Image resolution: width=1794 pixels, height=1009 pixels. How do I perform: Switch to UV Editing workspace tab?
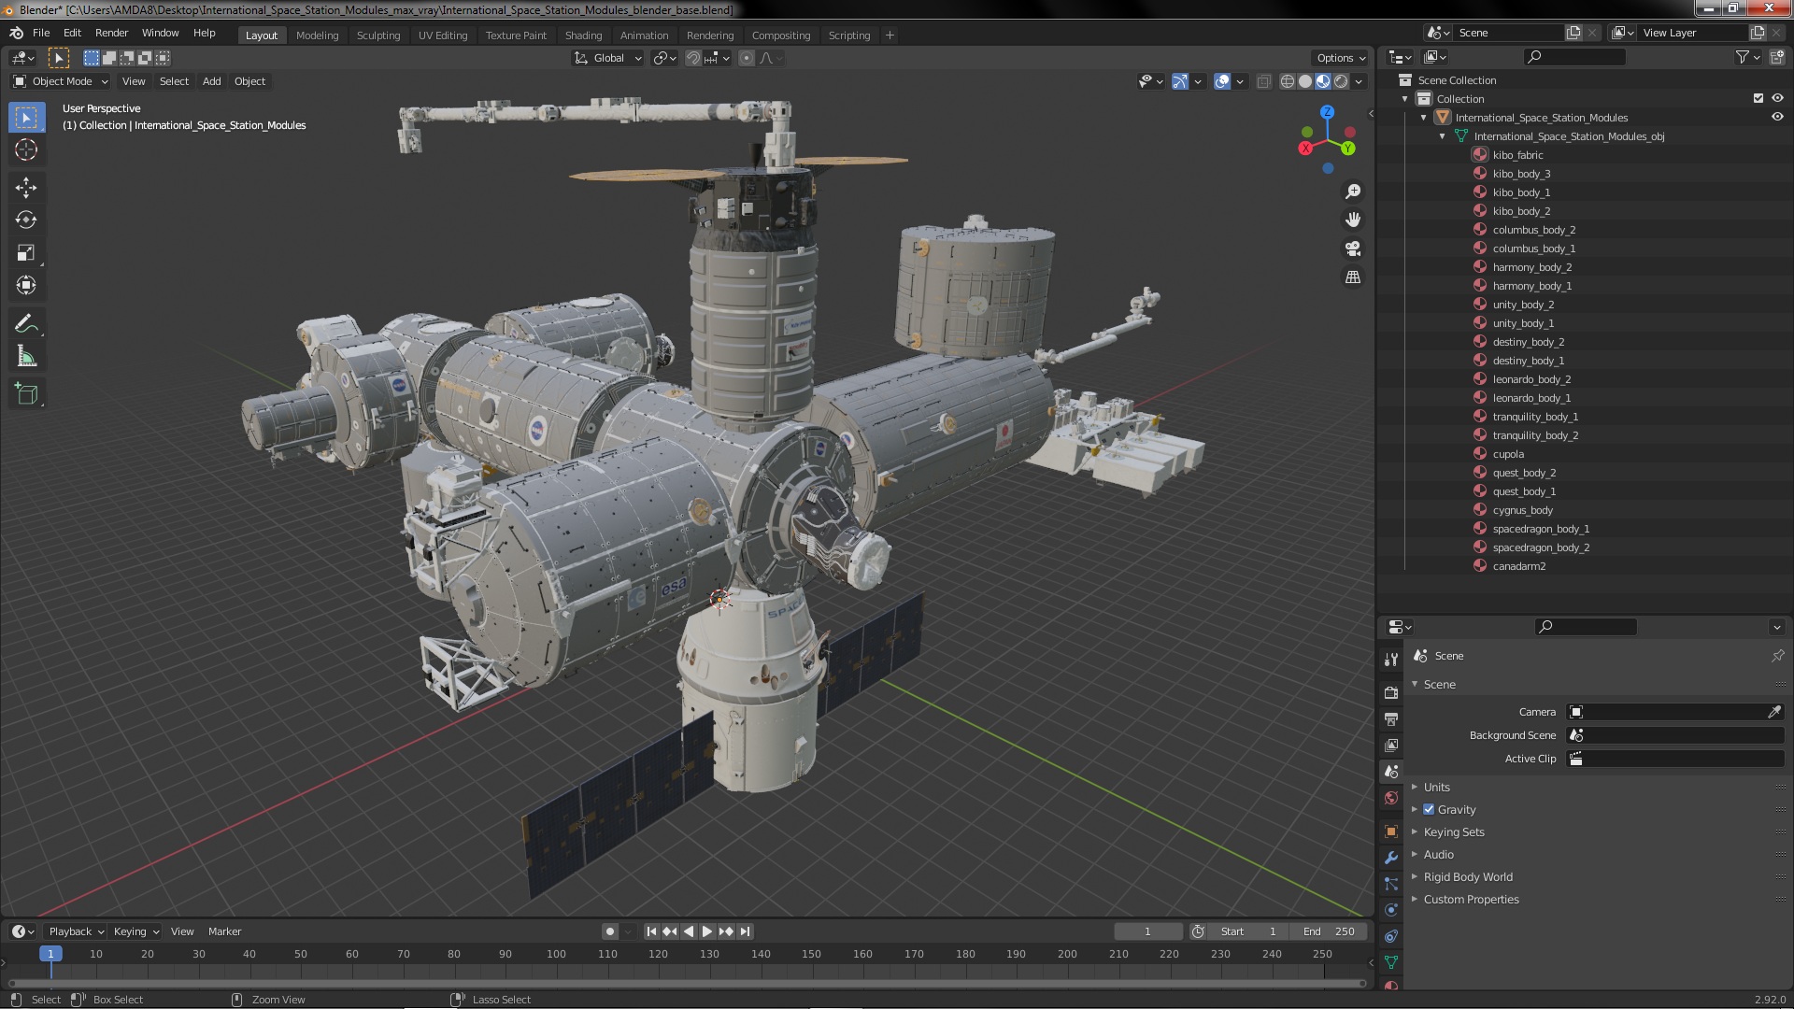pyautogui.click(x=443, y=36)
